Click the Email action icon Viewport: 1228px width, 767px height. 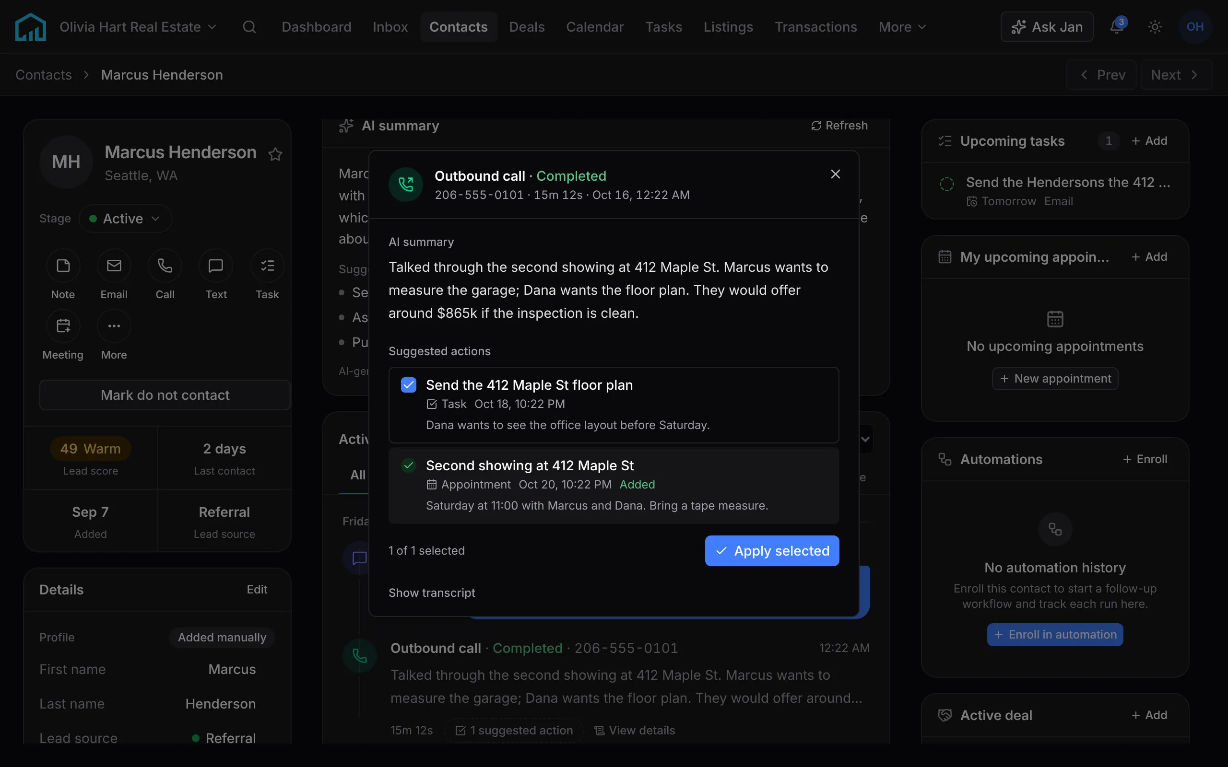114,266
